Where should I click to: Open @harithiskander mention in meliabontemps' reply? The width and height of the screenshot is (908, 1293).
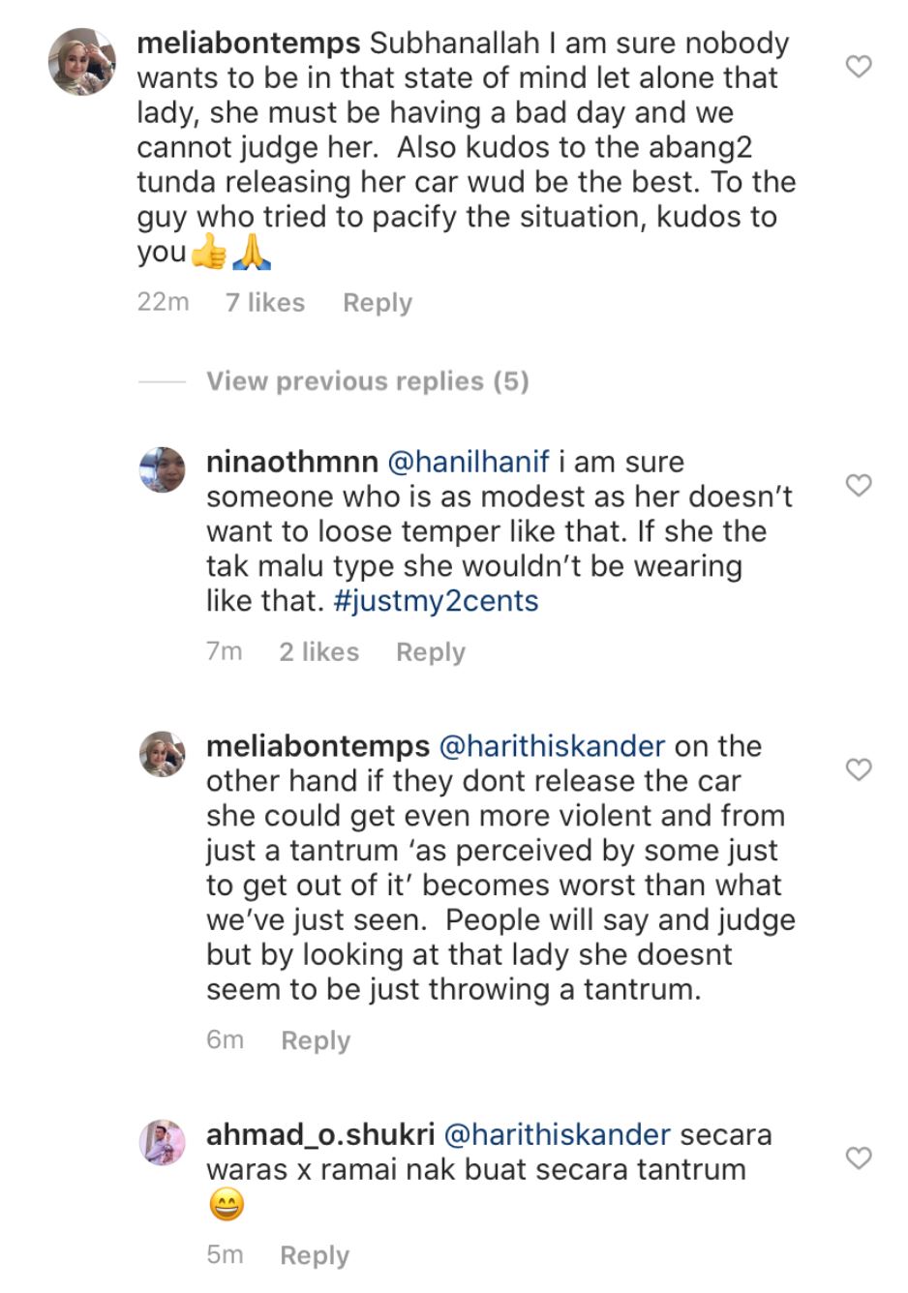552,747
